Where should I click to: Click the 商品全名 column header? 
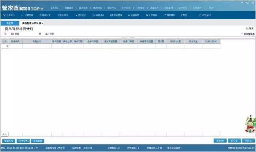tap(37, 41)
